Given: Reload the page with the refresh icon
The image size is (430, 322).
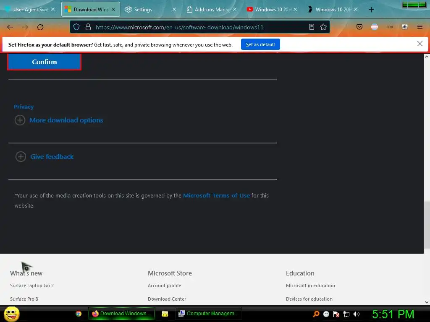Looking at the screenshot, I should (40, 27).
